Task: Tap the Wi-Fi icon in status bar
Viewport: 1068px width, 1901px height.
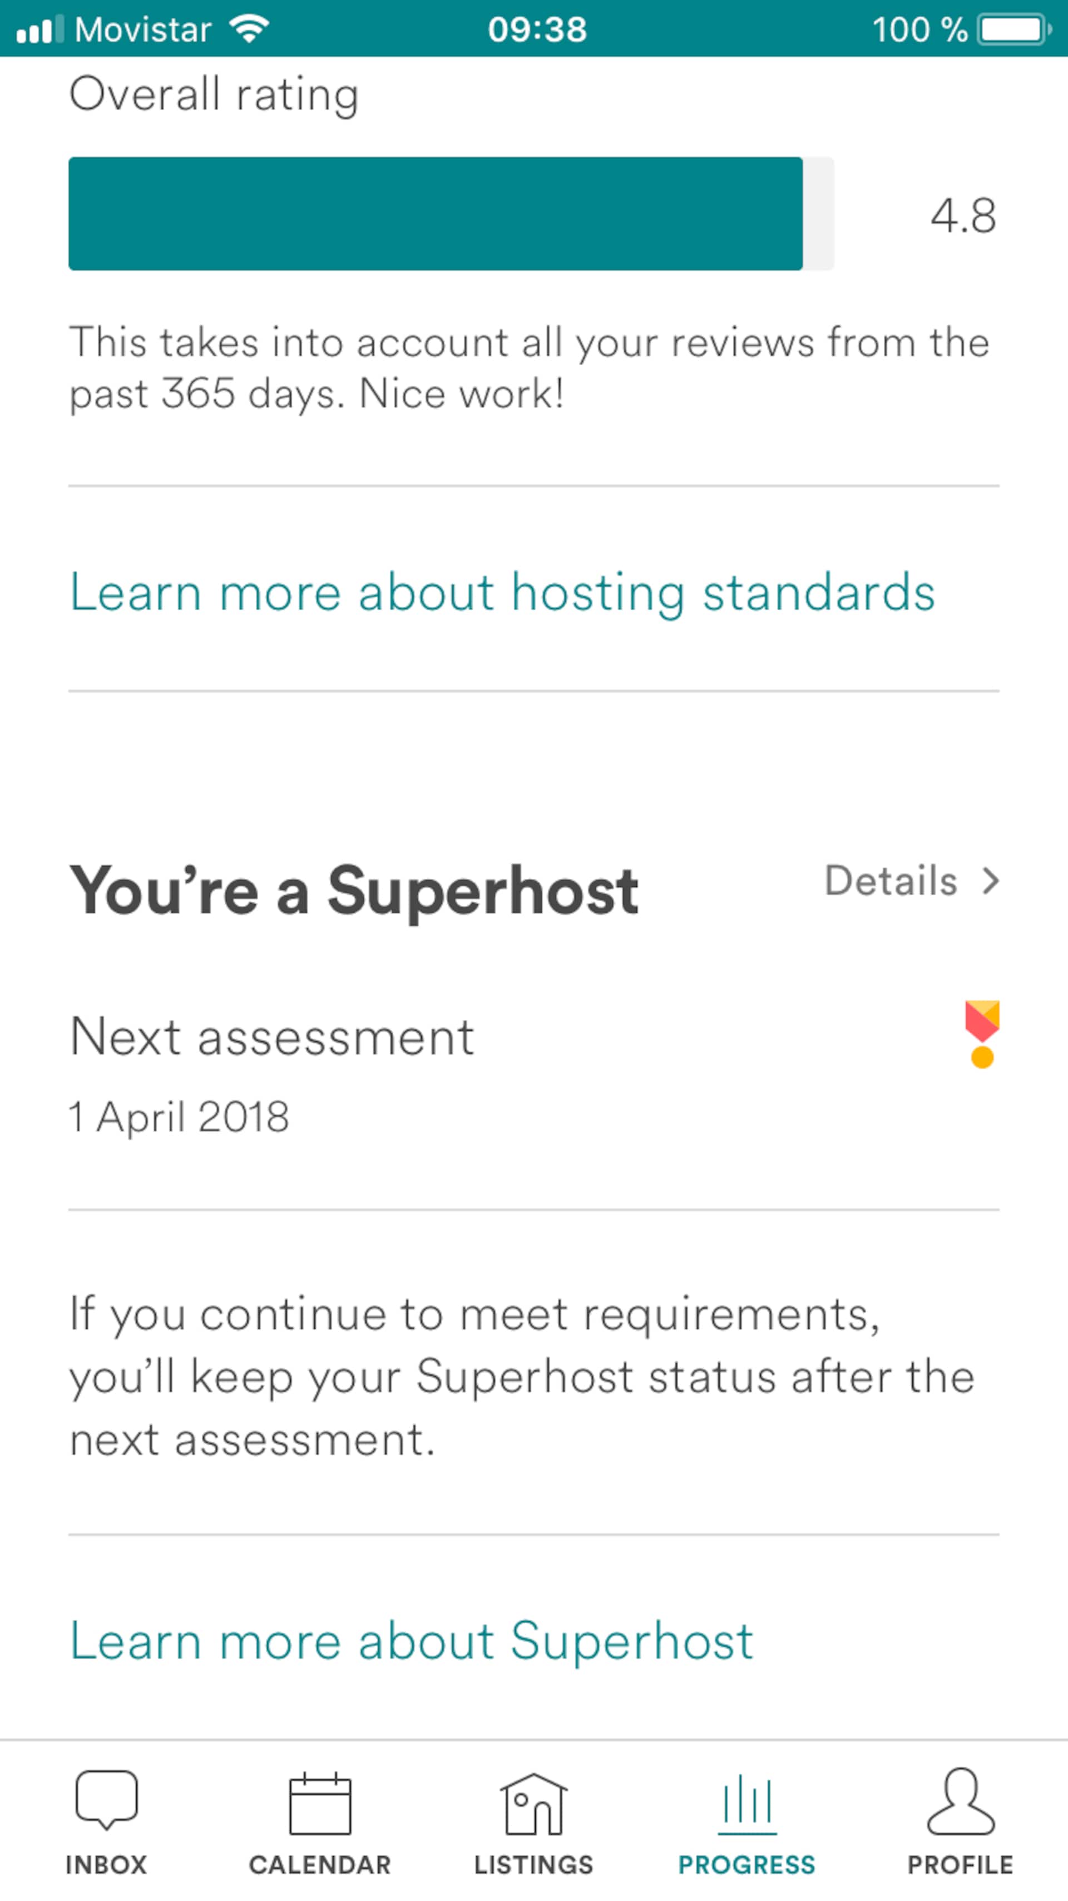Action: pyautogui.click(x=249, y=29)
